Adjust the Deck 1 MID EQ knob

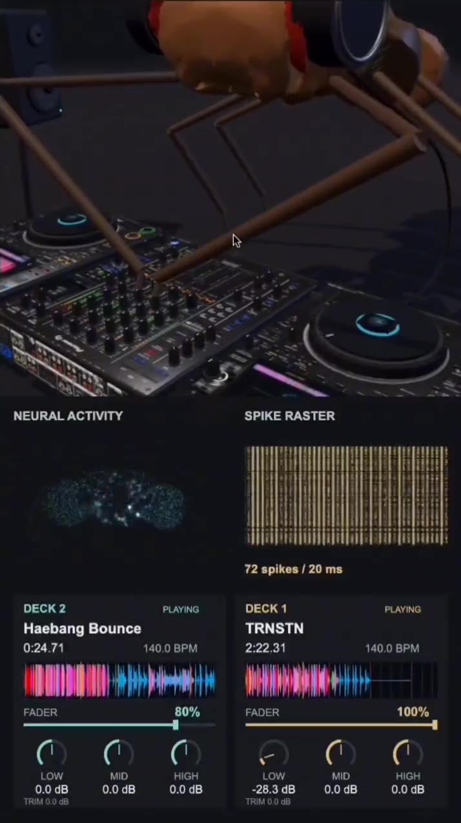click(341, 753)
